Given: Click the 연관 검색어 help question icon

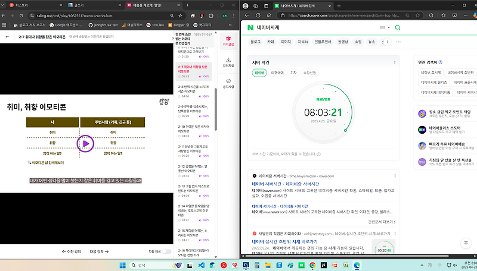Looking at the screenshot, I should pyautogui.click(x=440, y=62).
